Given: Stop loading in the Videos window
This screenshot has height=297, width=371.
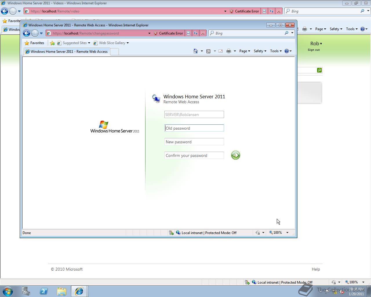Looking at the screenshot, I should click(279, 11).
